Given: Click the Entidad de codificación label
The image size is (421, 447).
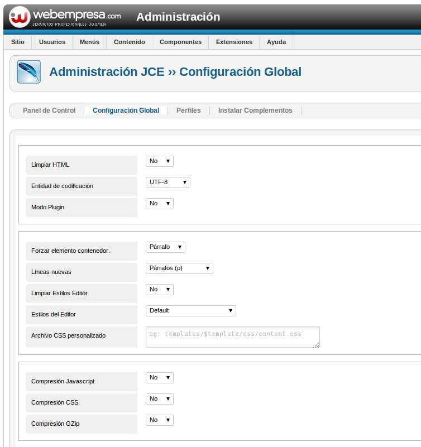Looking at the screenshot, I should 62,186.
